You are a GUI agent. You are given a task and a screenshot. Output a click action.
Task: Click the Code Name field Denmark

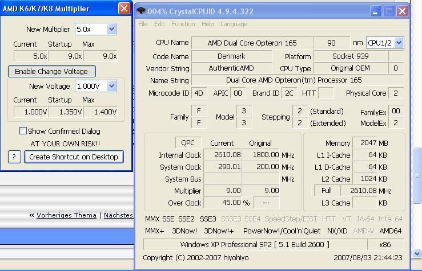[231, 56]
